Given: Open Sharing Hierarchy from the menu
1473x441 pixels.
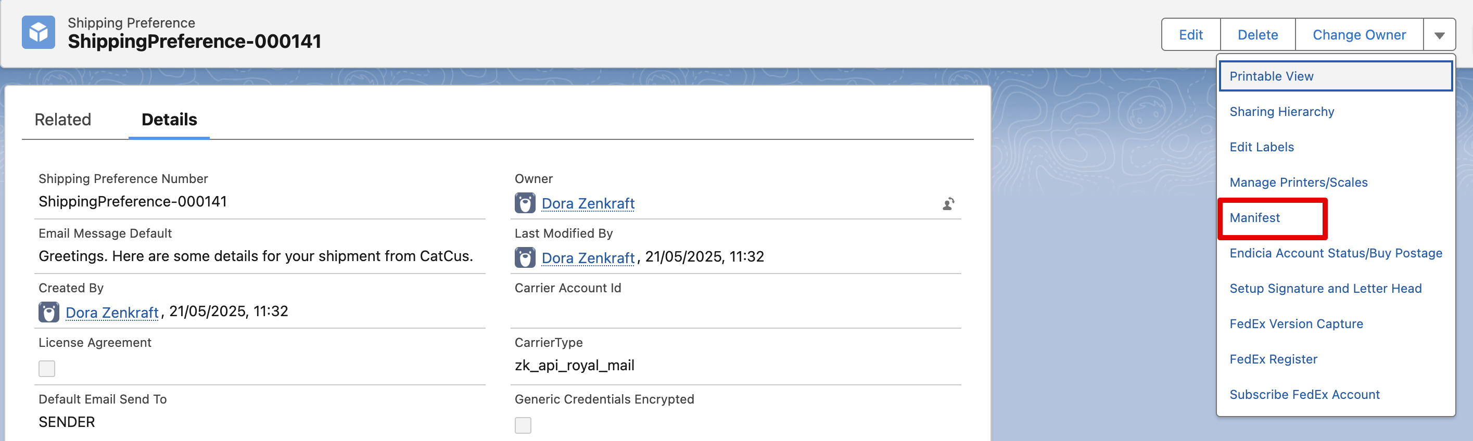Looking at the screenshot, I should [1281, 111].
